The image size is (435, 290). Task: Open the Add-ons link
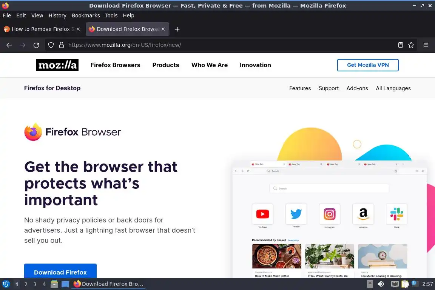point(357,88)
